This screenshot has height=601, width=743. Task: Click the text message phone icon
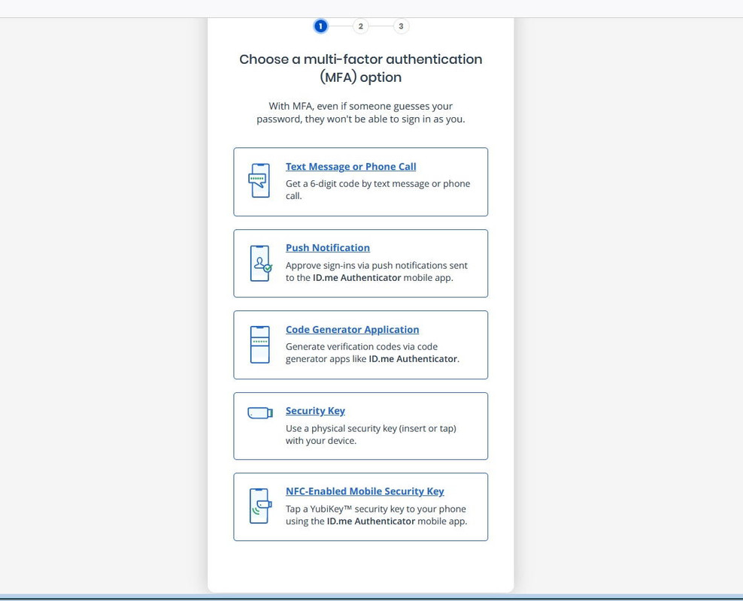pos(259,180)
